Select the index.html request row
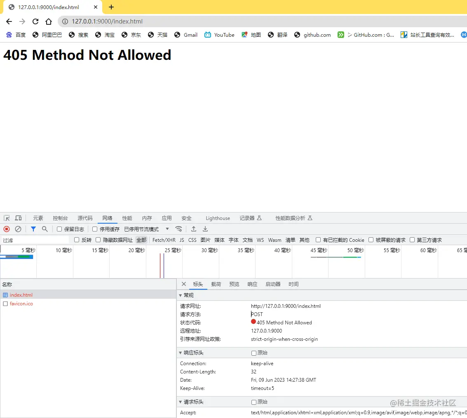Screen dimensions: 467x418 (88, 295)
